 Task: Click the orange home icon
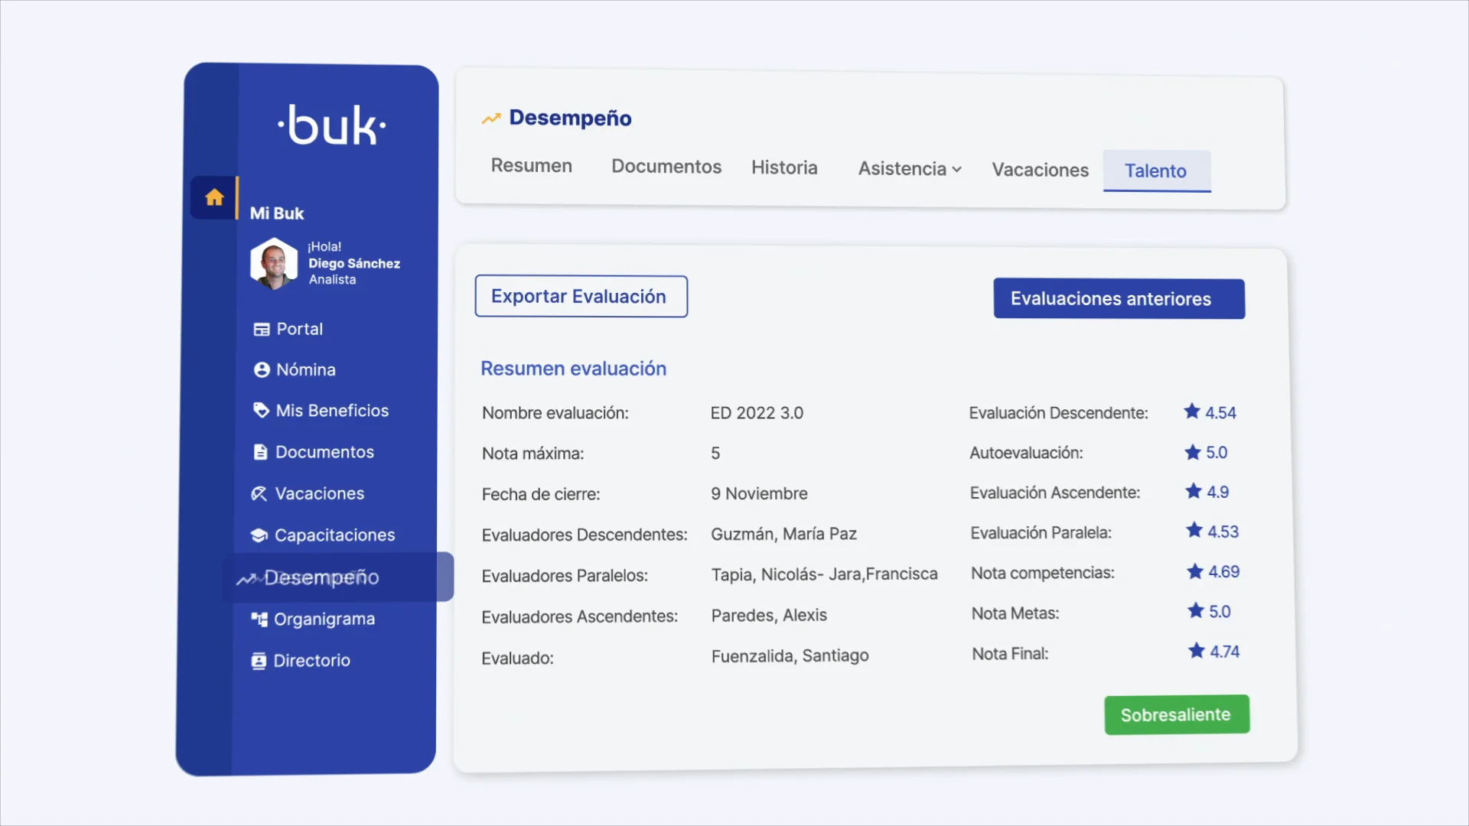click(x=214, y=197)
